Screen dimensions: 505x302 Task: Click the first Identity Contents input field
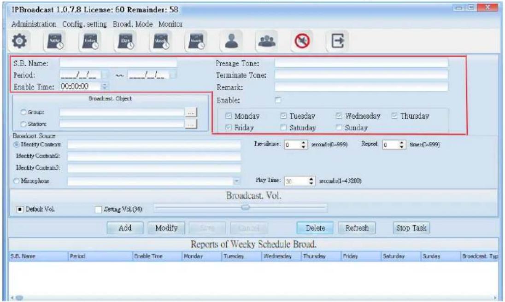154,145
